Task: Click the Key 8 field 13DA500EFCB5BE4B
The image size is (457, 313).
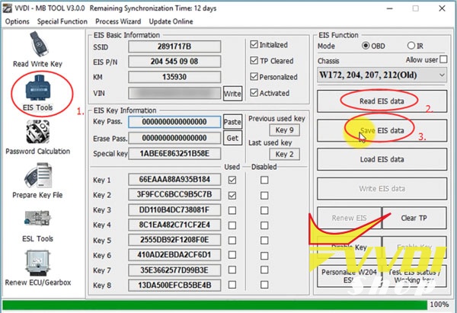Action: [174, 285]
